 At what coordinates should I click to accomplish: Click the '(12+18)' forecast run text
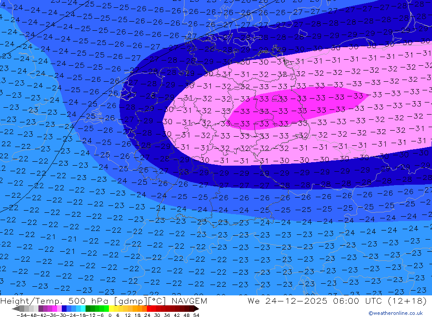tap(407, 301)
